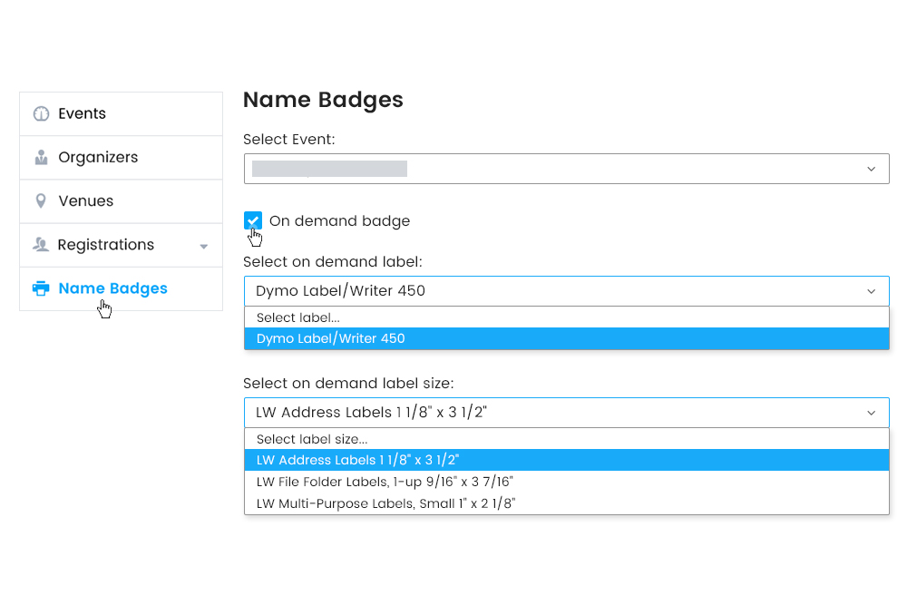Open the Select Event dropdown
This screenshot has height=605, width=907.
(566, 169)
